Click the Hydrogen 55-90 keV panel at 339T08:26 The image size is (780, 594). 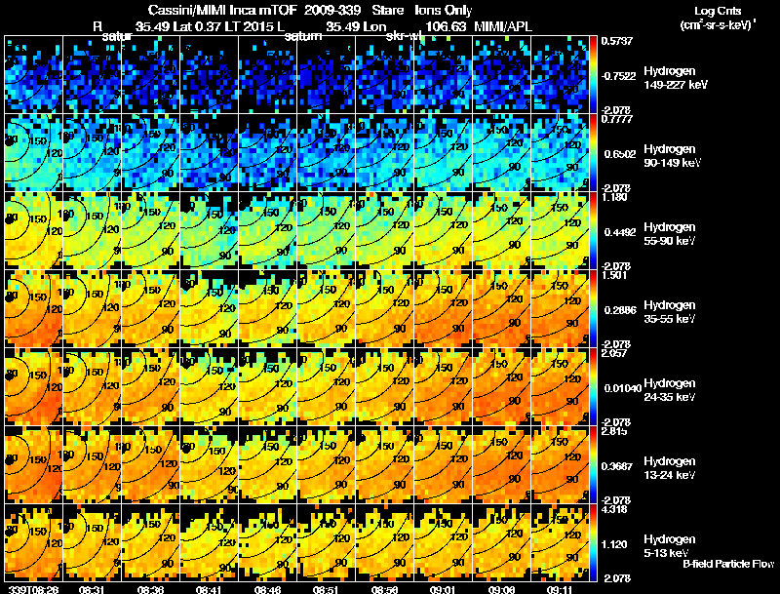pyautogui.click(x=33, y=230)
